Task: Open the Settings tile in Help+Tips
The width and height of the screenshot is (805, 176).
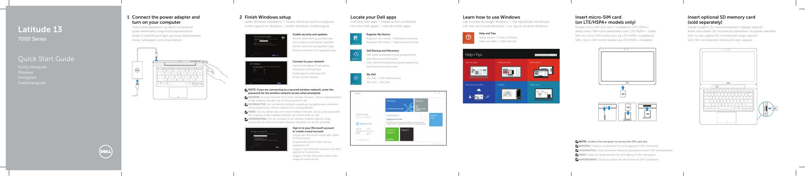Action: pyautogui.click(x=511, y=92)
